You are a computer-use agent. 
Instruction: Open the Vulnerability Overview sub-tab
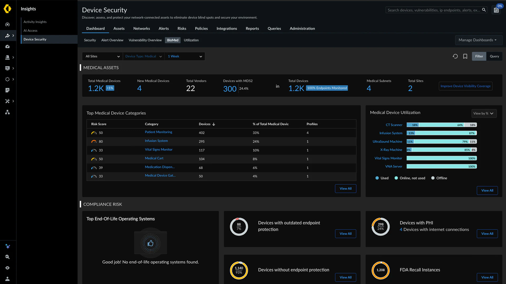[x=145, y=40]
